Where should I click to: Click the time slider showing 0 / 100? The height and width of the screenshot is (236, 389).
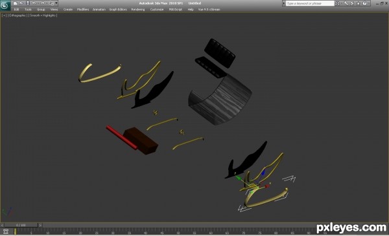coord(21,225)
